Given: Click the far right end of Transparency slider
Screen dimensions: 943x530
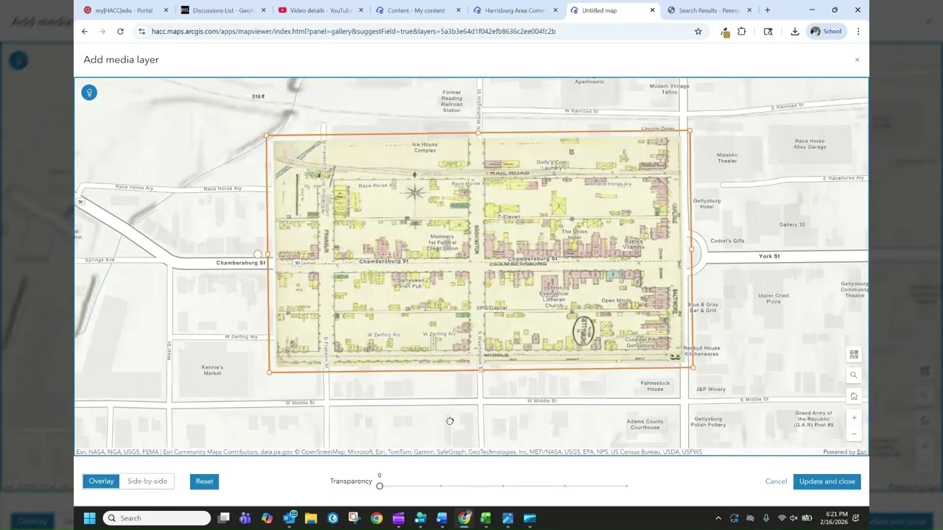Looking at the screenshot, I should click(x=626, y=486).
